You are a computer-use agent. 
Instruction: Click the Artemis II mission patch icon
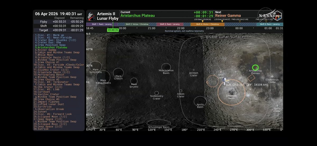pos(91,16)
